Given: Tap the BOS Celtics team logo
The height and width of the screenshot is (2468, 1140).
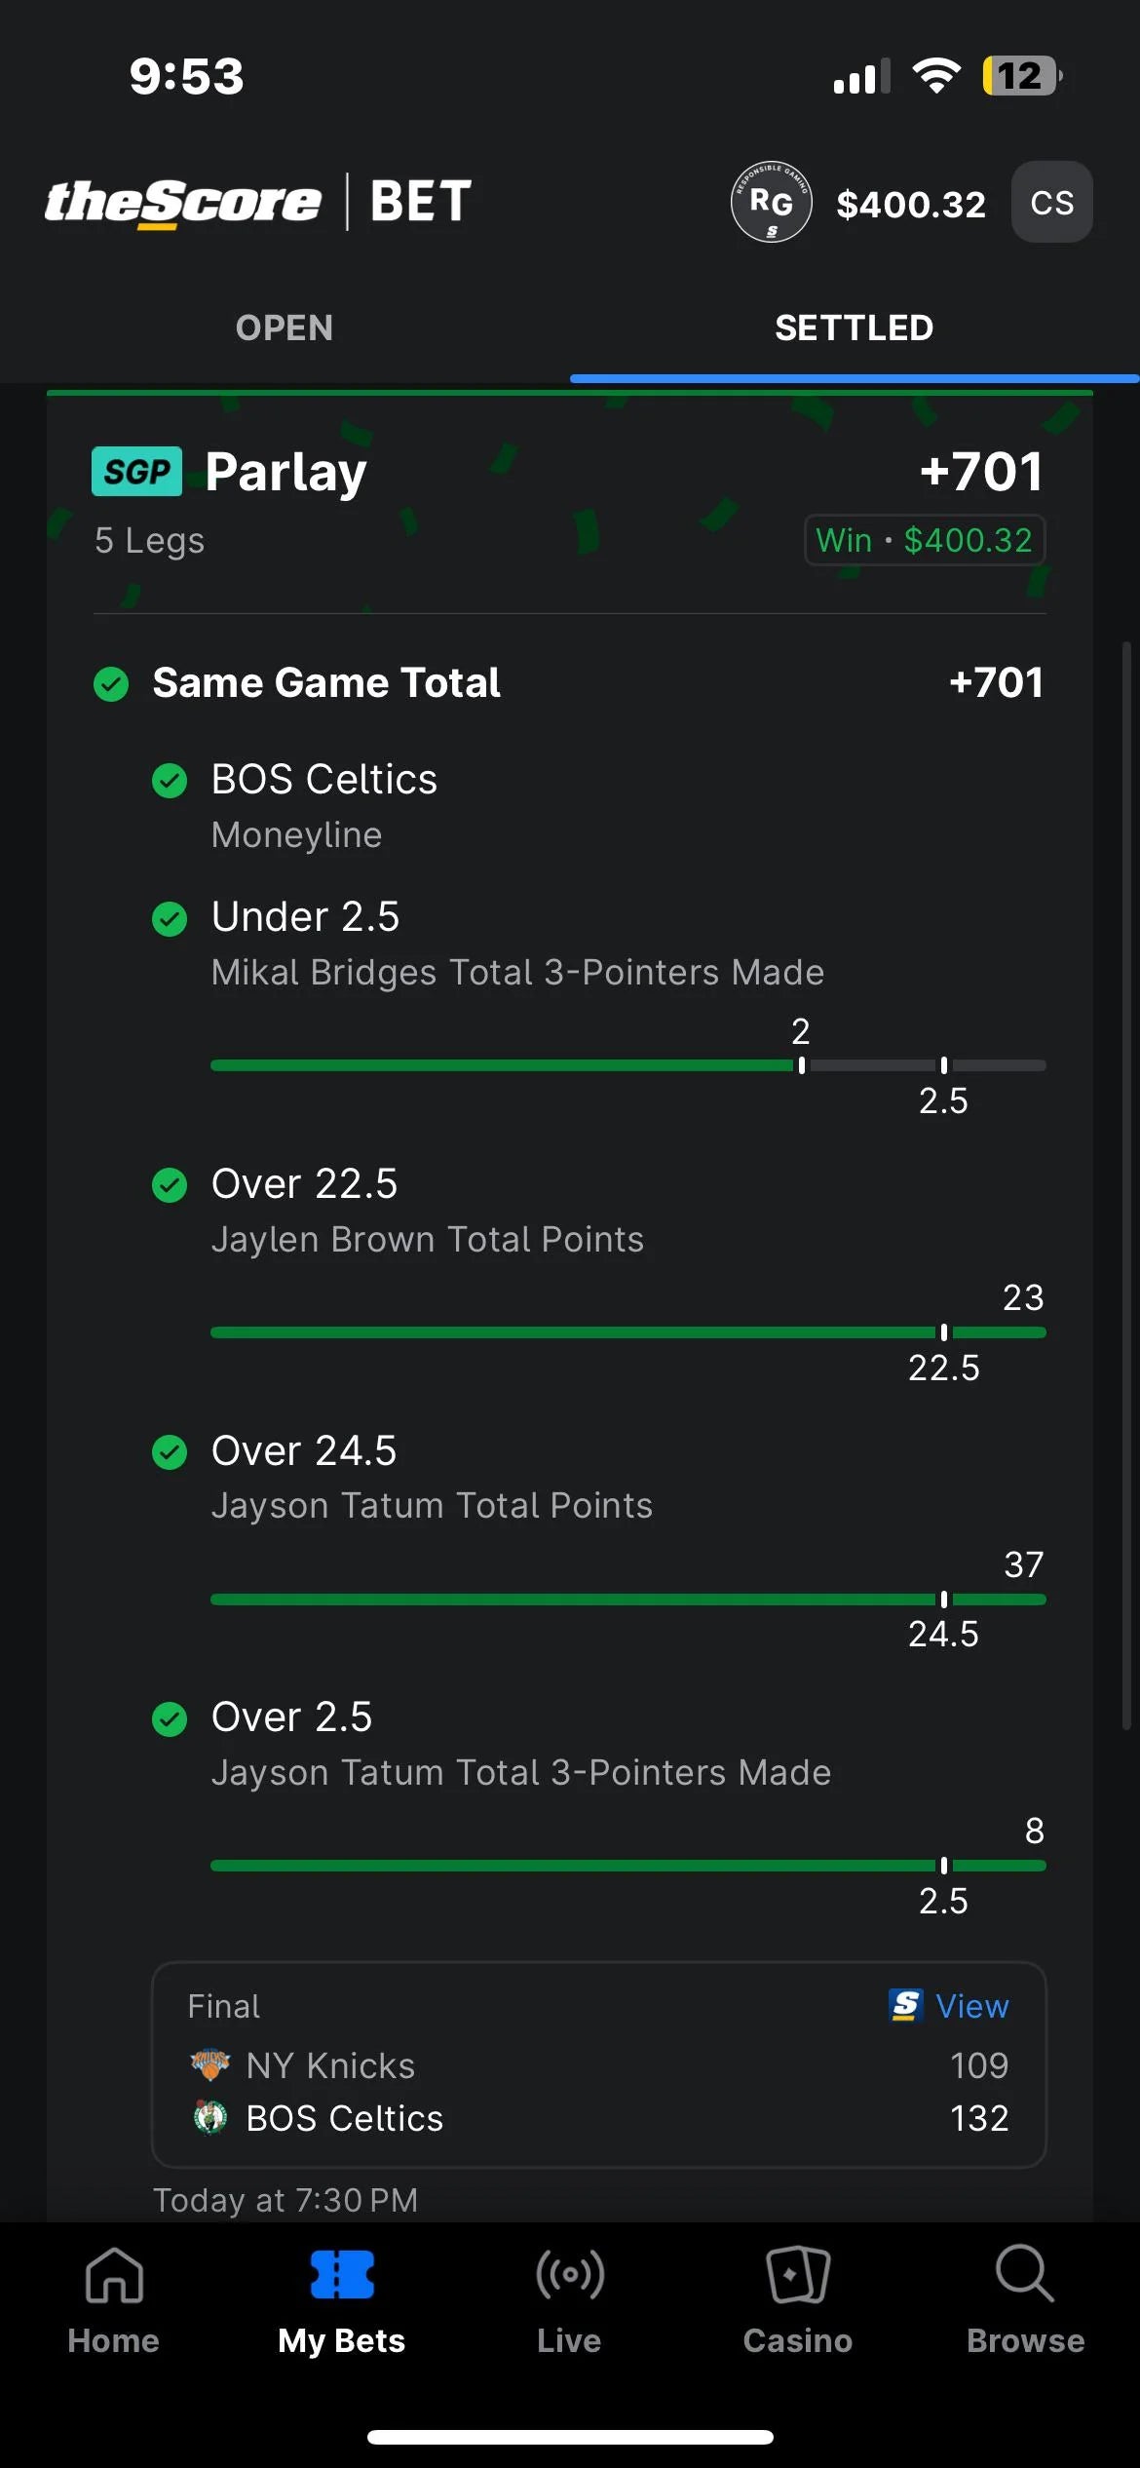Looking at the screenshot, I should (x=209, y=2117).
